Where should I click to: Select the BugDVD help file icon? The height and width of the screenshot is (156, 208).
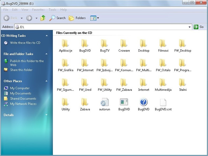144,102
